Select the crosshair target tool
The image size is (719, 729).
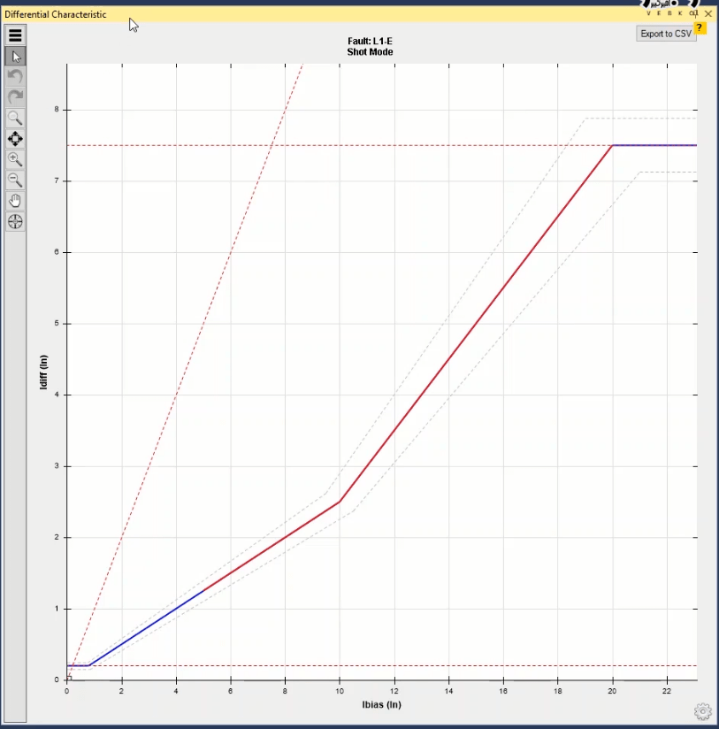pyautogui.click(x=15, y=221)
